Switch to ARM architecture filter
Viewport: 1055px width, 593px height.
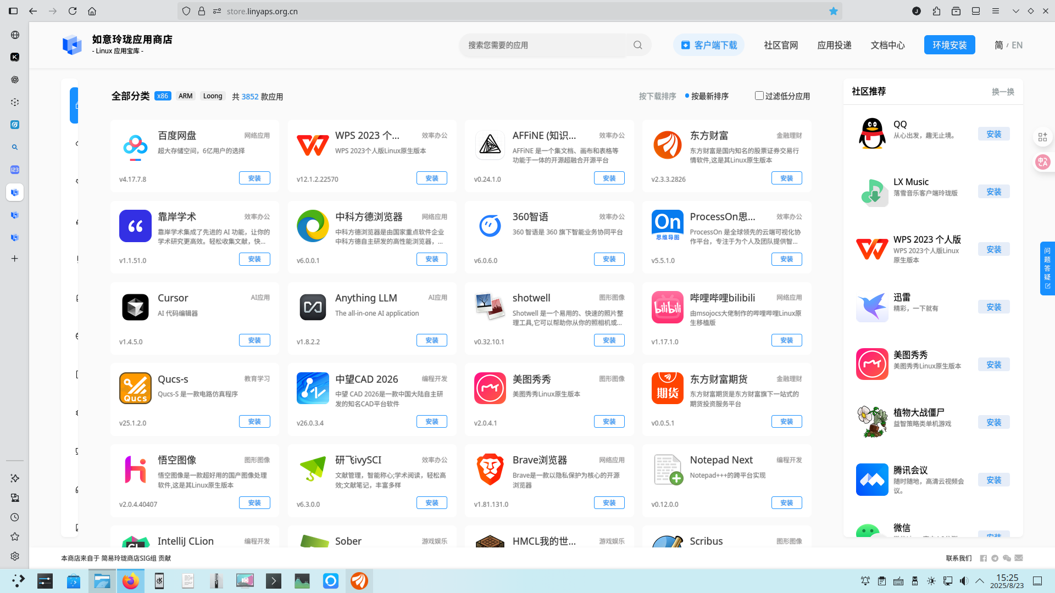[x=185, y=96]
